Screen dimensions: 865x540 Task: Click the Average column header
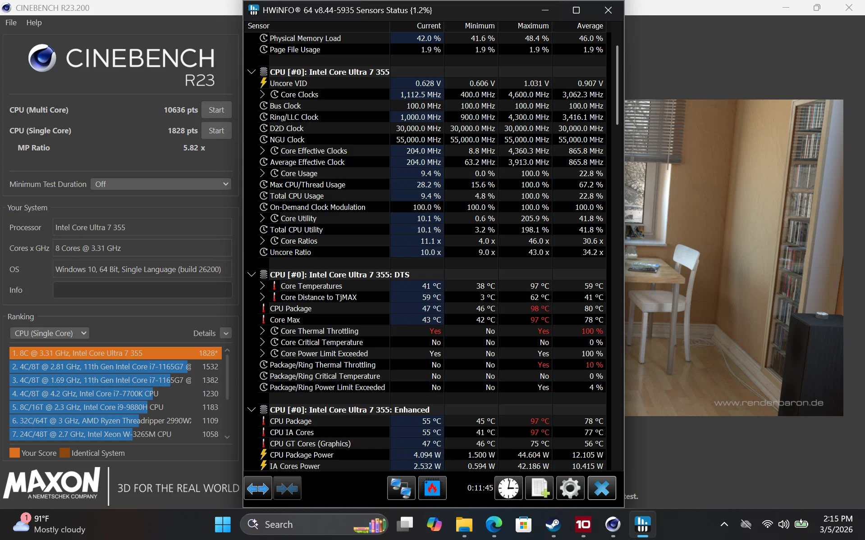click(579, 26)
